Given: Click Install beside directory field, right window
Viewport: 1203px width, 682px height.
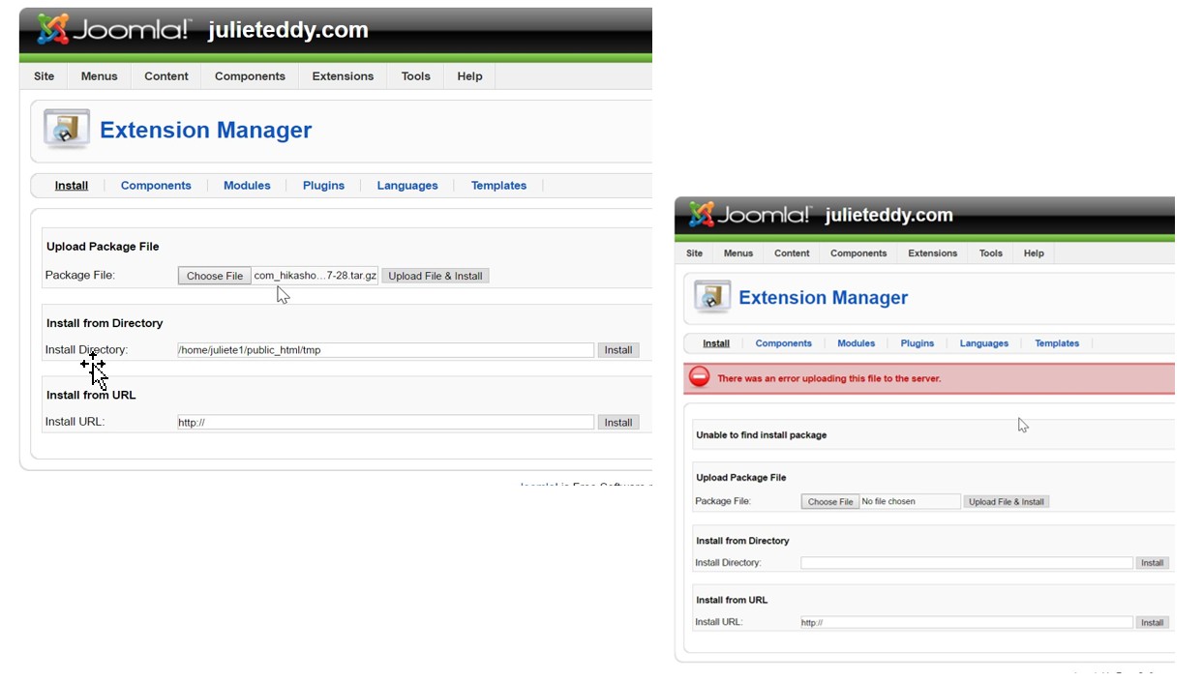Looking at the screenshot, I should point(1152,563).
